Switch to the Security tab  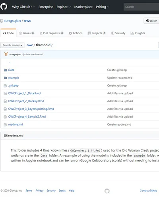pyautogui.click(x=118, y=33)
